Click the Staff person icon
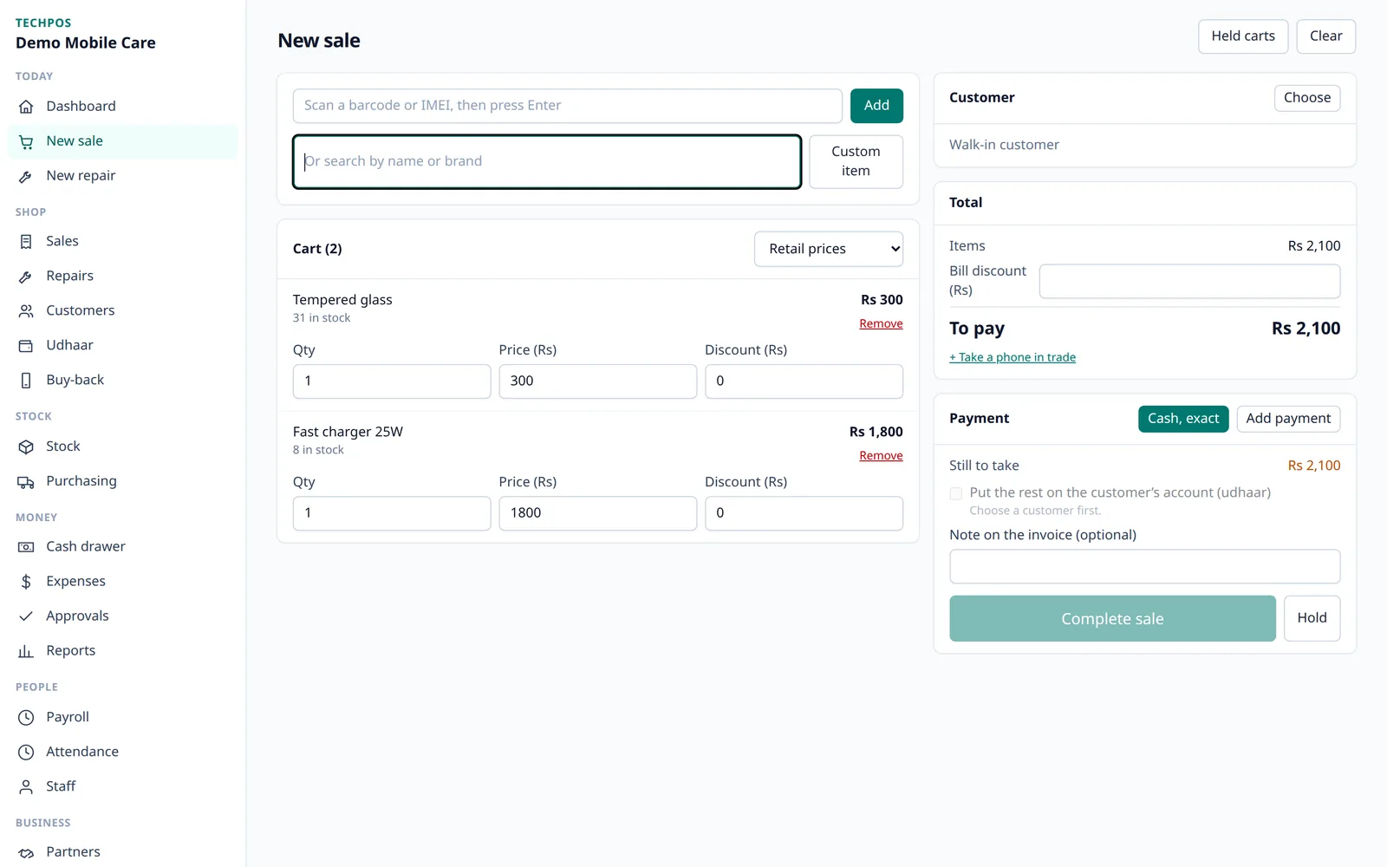Image resolution: width=1387 pixels, height=867 pixels. click(x=26, y=786)
